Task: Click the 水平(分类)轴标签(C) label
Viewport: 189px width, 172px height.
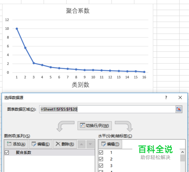Action: (115, 136)
